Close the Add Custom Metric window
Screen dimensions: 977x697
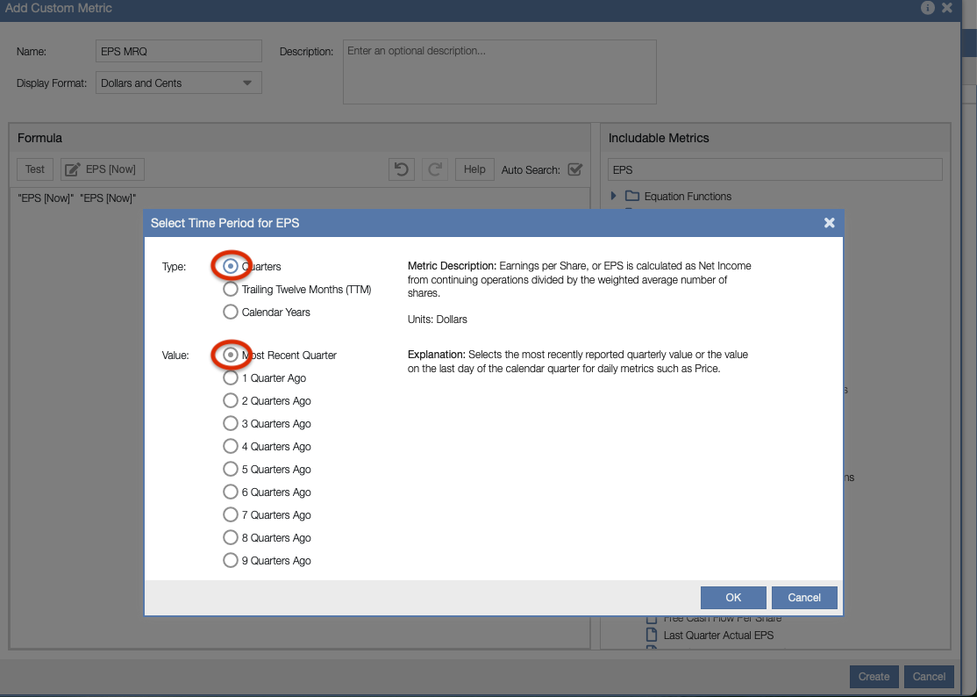tap(947, 8)
